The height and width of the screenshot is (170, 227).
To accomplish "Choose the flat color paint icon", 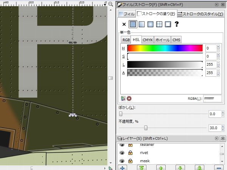I will [133, 25].
